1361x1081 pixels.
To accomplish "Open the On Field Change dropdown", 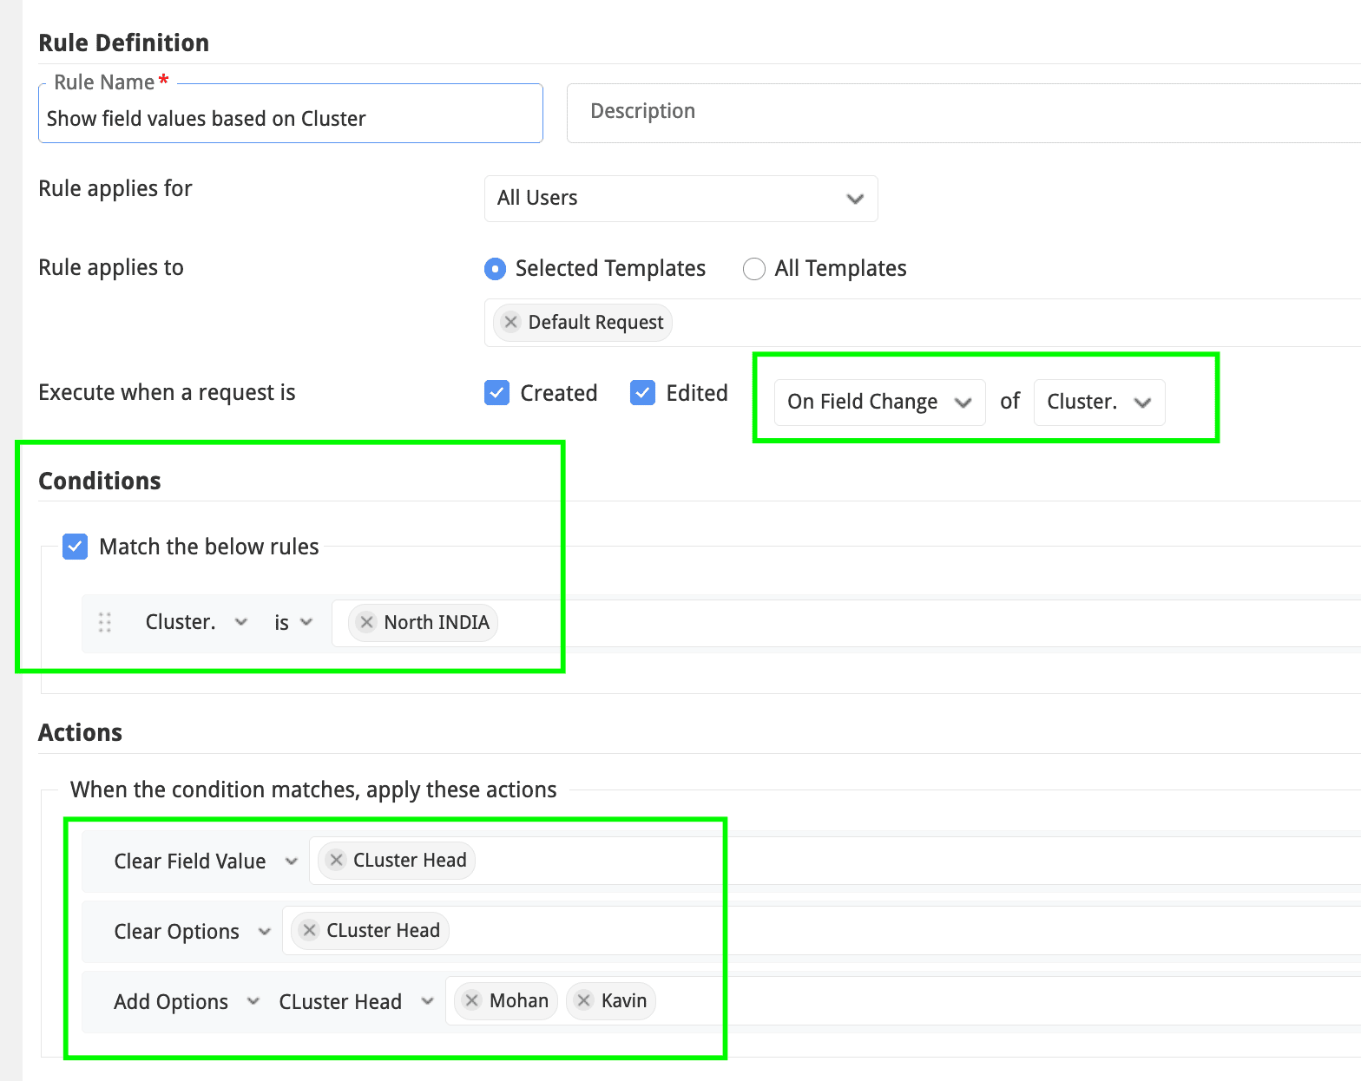I will click(878, 402).
